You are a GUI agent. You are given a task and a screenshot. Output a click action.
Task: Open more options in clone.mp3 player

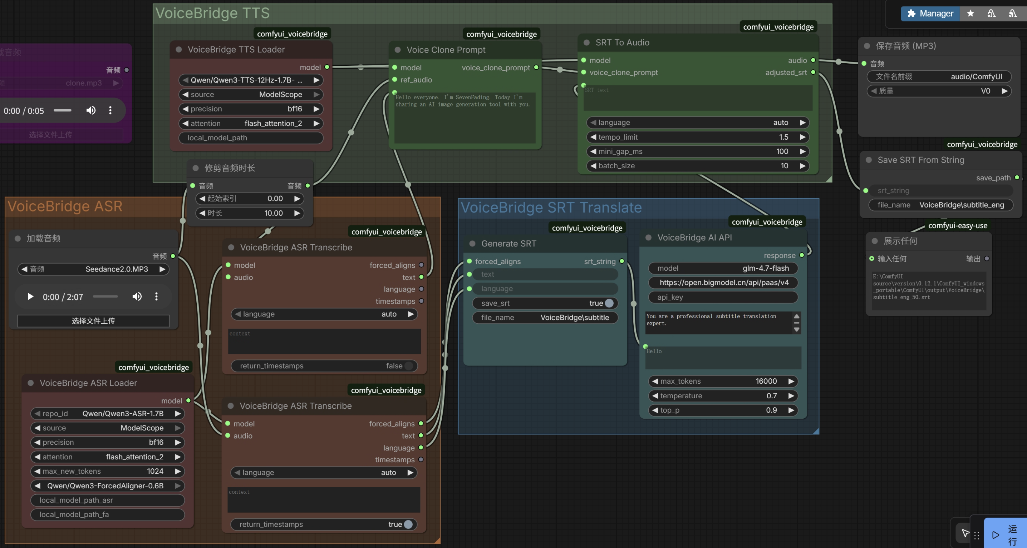coord(110,110)
